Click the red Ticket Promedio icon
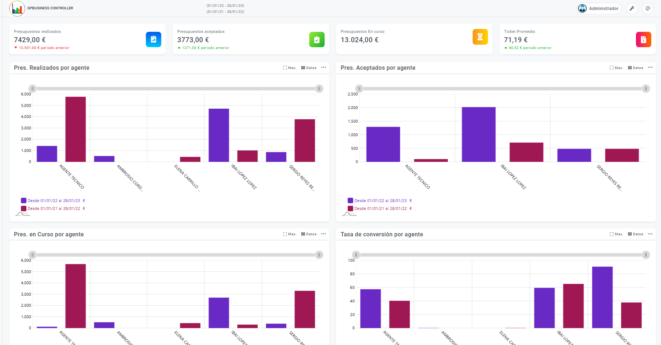Screen dimensions: 661x345 pyautogui.click(x=643, y=39)
